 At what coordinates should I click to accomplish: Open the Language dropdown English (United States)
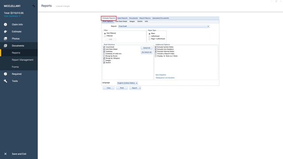click(127, 83)
